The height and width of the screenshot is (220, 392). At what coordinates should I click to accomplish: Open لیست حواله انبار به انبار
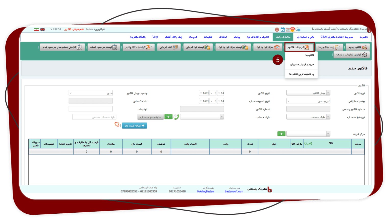pos(233,47)
